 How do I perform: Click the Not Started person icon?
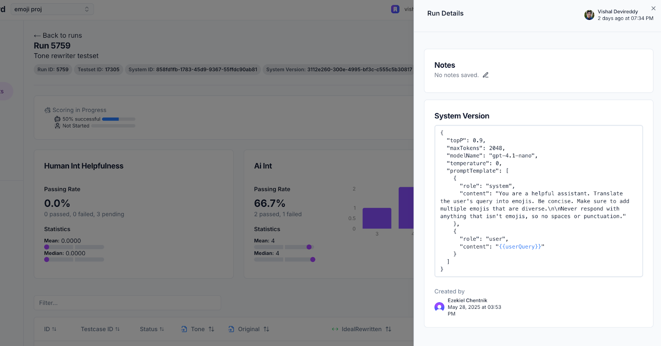point(57,126)
